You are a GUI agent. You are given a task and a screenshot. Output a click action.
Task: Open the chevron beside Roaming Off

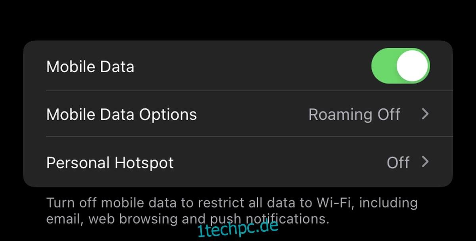click(425, 114)
